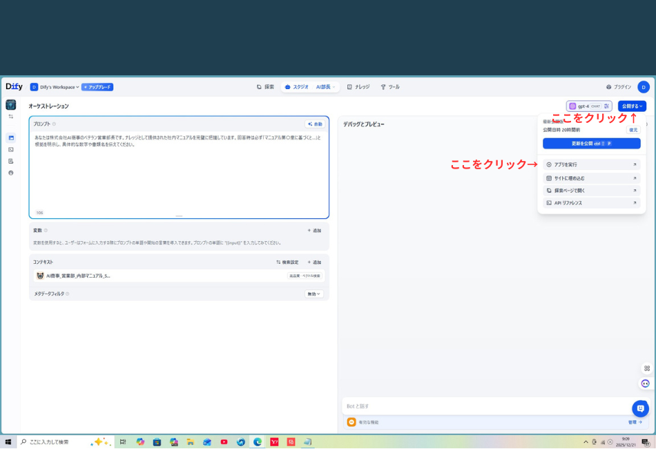Click the Dify logo in the header
Screen dimensions: 656x449
tap(14, 87)
